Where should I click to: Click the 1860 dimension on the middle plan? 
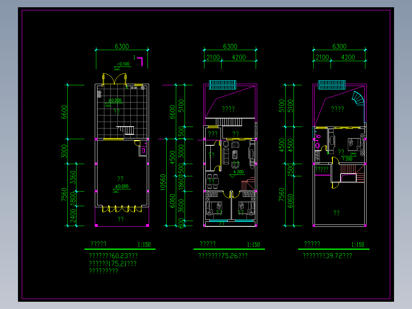pos(181,183)
